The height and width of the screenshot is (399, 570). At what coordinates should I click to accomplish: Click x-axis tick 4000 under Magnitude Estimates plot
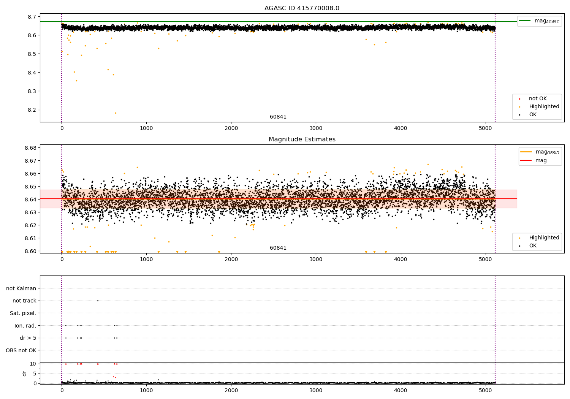coord(401,260)
